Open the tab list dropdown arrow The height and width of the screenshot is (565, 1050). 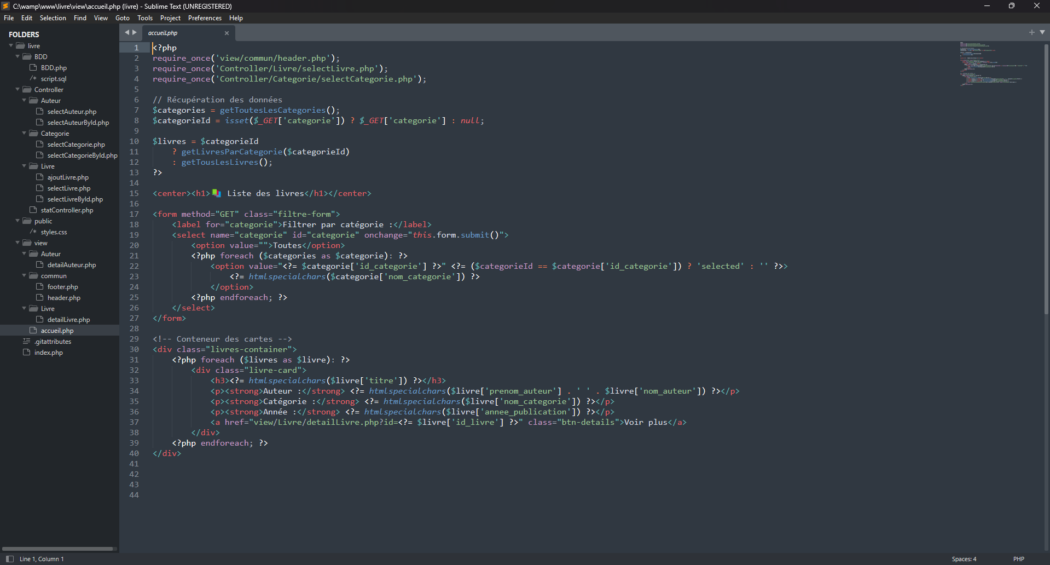(x=1042, y=32)
